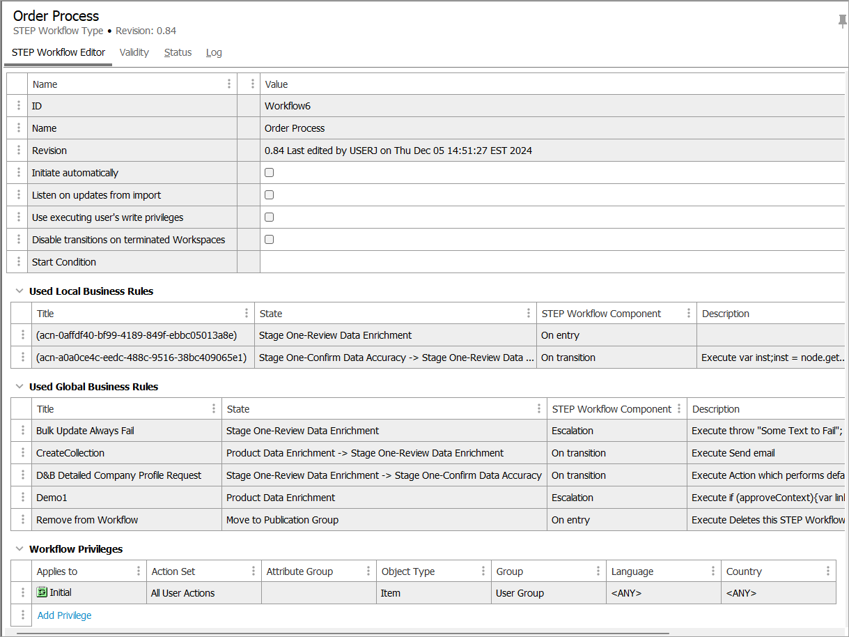Open the Log tab
849x637 pixels.
click(x=214, y=52)
